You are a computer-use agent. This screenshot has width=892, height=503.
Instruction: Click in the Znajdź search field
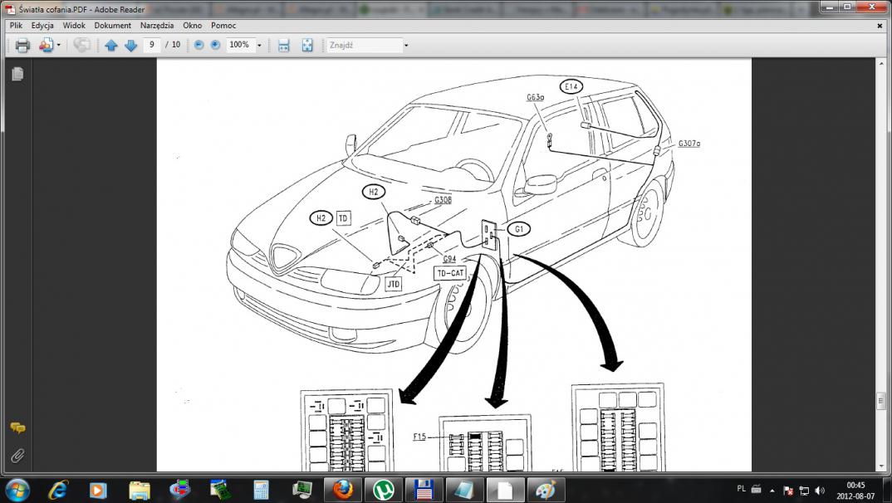click(x=364, y=45)
